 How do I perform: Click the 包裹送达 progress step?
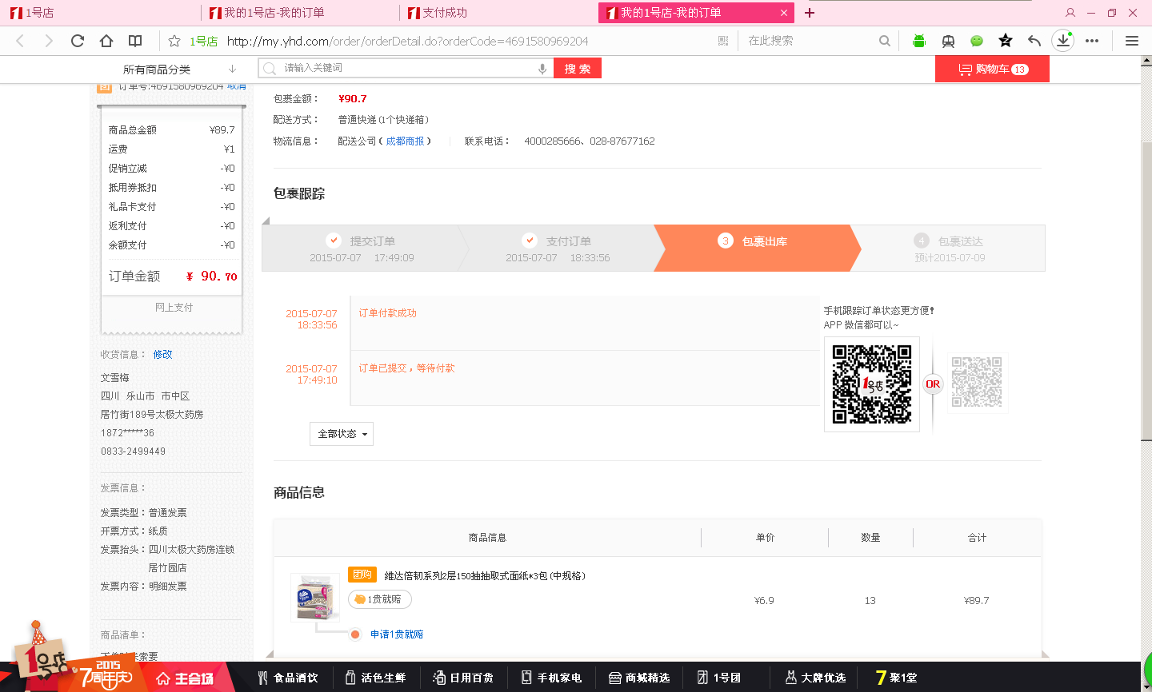click(x=950, y=249)
